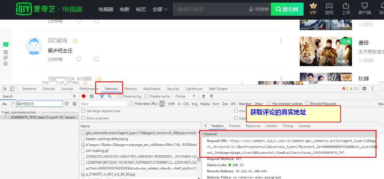
Task: Open the Lighthouse tab
Action: point(194,89)
